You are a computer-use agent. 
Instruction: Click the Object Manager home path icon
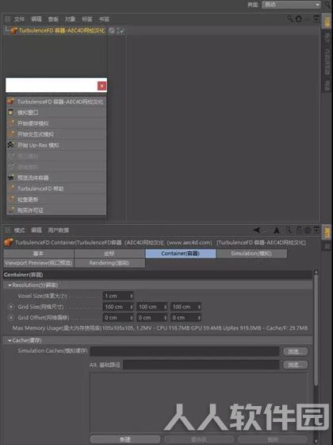tap(299, 19)
